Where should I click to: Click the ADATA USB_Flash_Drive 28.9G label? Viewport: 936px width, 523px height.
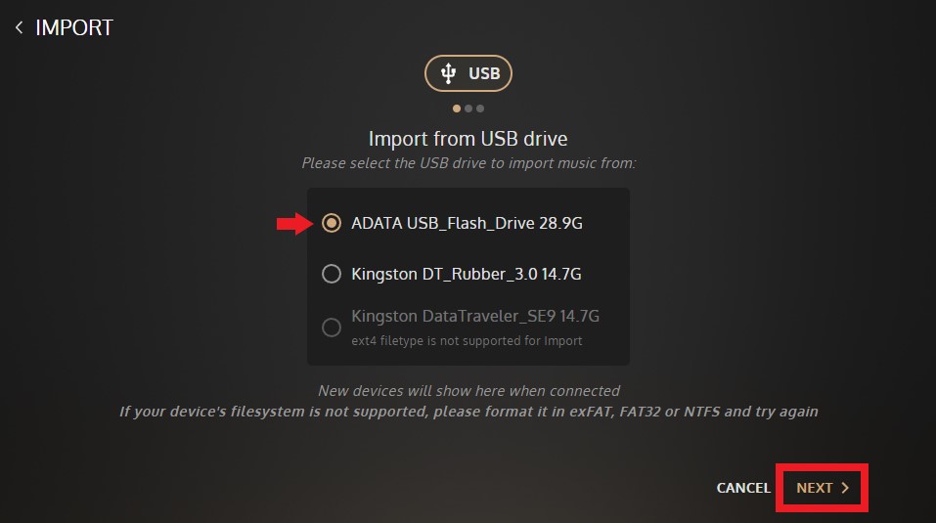pyautogui.click(x=467, y=223)
